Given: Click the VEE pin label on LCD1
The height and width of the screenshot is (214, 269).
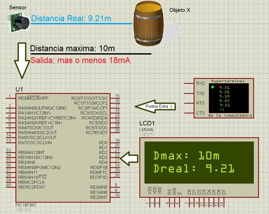Looking at the screenshot, I should pos(160,191).
